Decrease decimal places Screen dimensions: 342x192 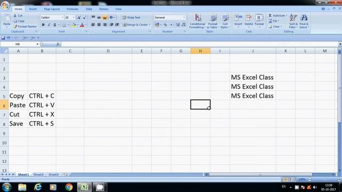183,25
